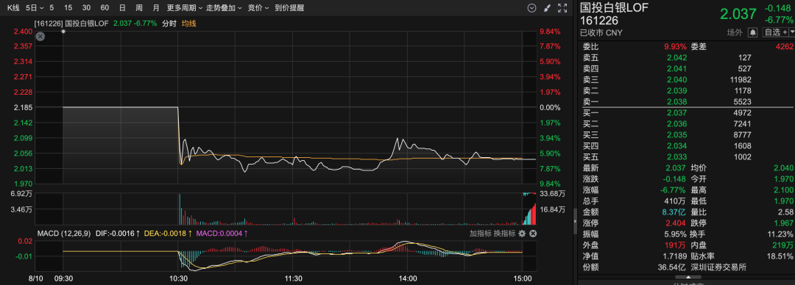The height and width of the screenshot is (285, 795).
Task: Dismiss the gray X overlay on chart
Action: click(x=40, y=37)
